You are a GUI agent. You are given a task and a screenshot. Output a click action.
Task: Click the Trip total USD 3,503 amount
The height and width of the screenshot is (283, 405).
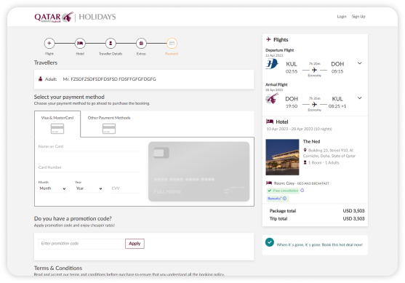click(x=353, y=219)
